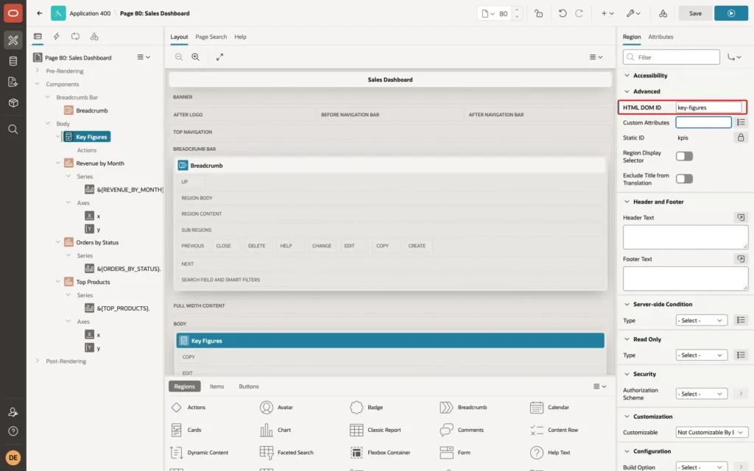Screen dimensions: 754x471
Task: Zoom out the layout view
Action: (x=179, y=57)
